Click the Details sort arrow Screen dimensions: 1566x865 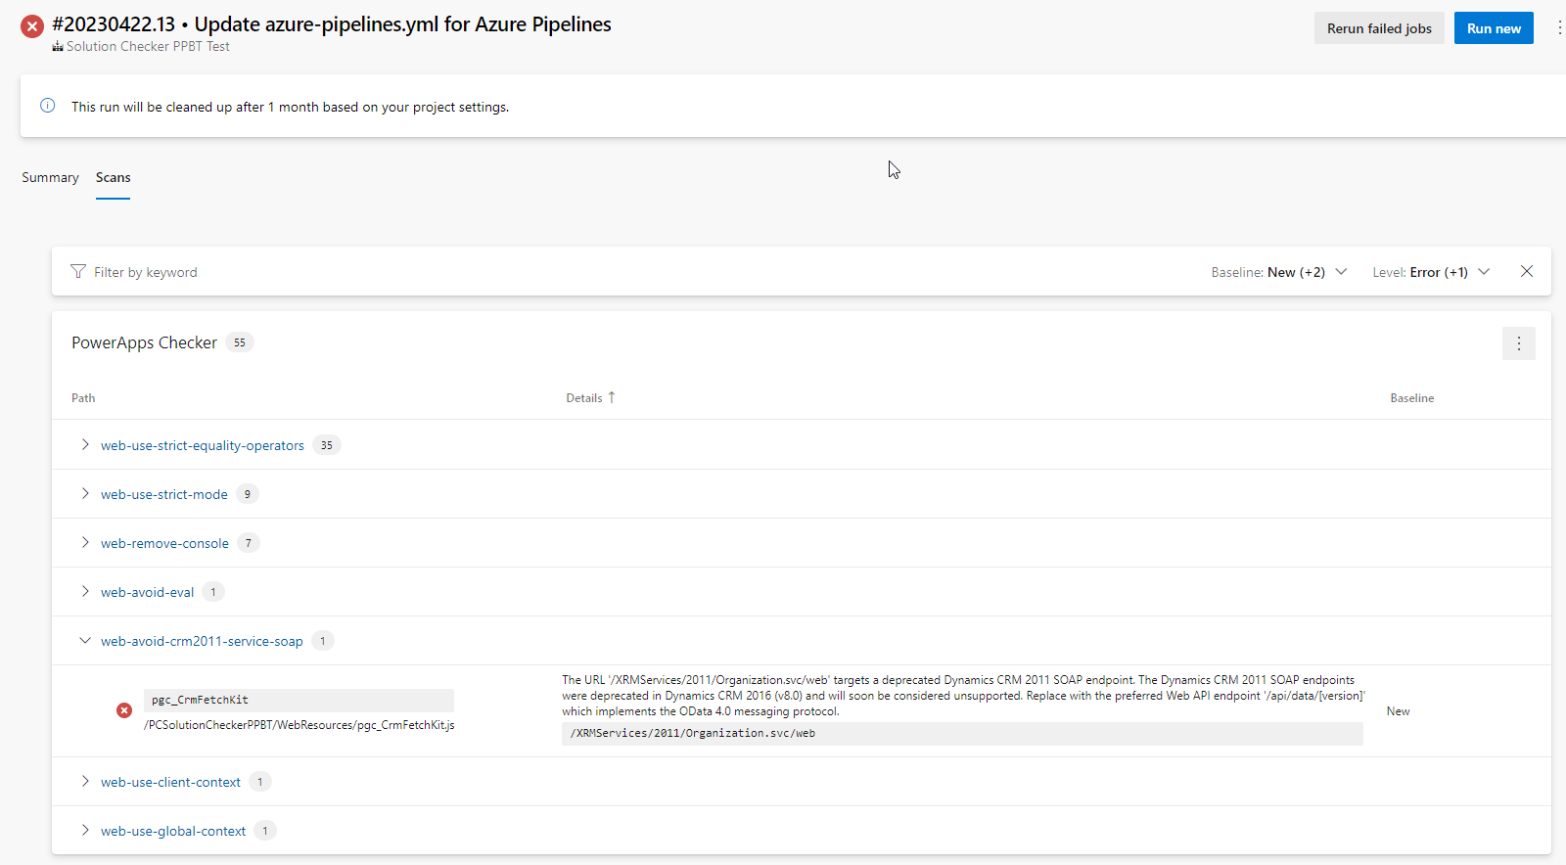tap(612, 397)
